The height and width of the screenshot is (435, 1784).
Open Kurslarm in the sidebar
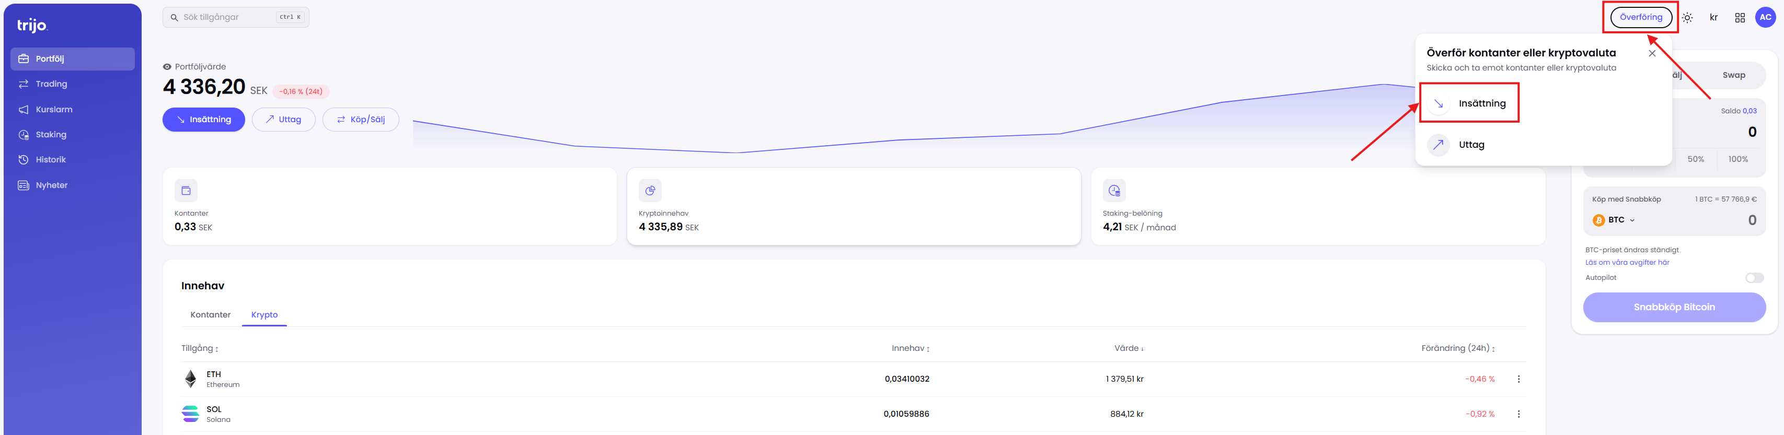click(x=73, y=109)
